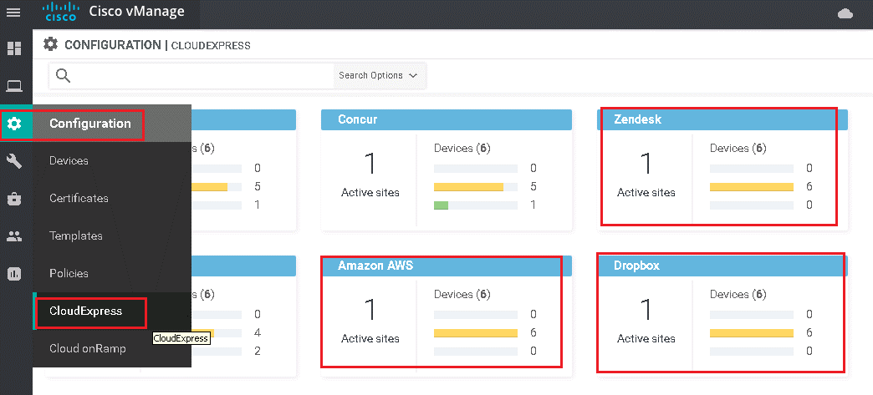Click Concur's green device bar

click(441, 205)
